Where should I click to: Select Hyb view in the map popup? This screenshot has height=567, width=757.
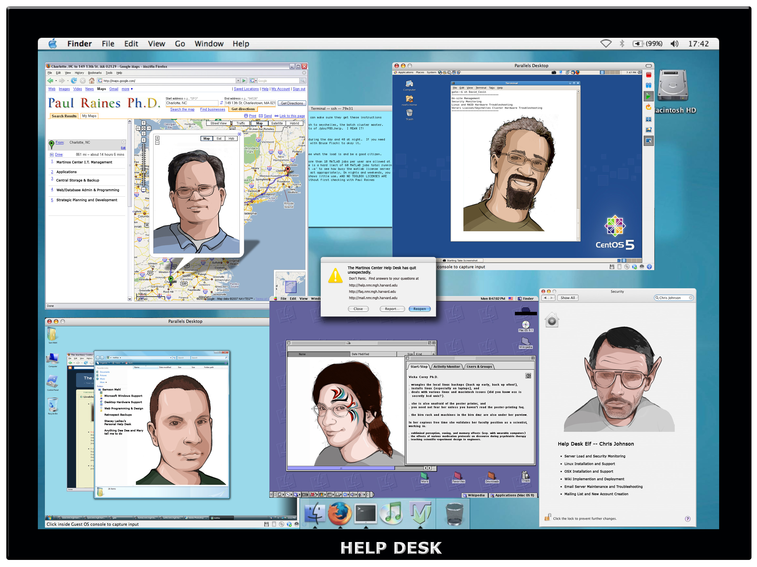click(x=231, y=139)
